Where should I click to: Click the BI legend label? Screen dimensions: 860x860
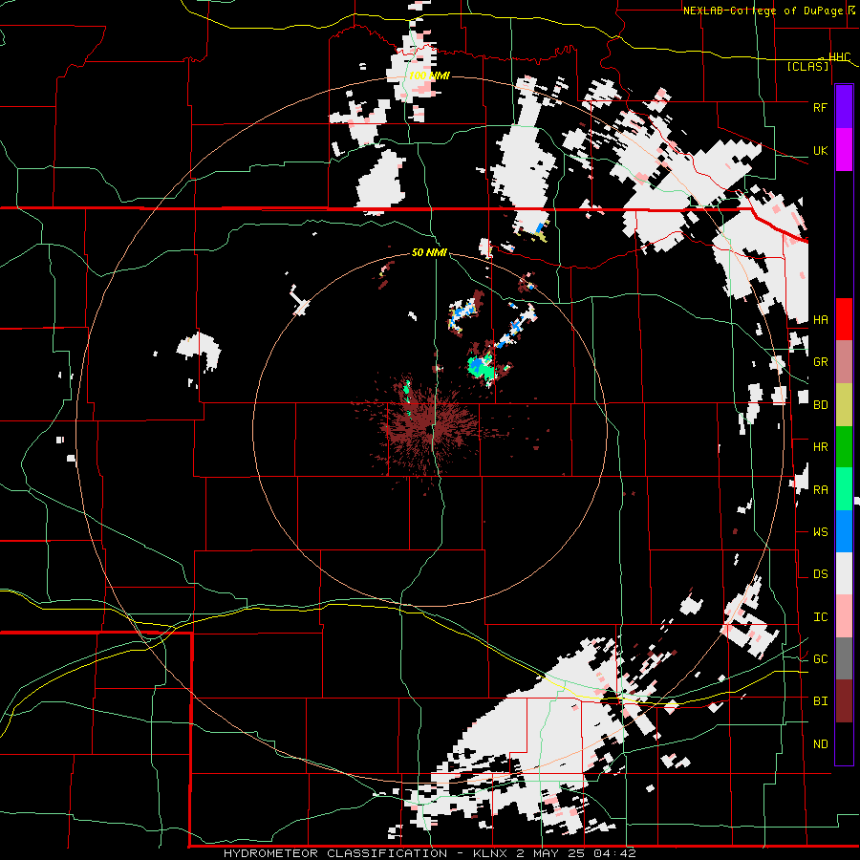click(x=820, y=701)
